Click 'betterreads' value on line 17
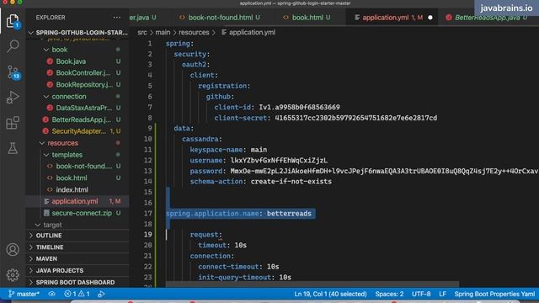This screenshot has height=303, width=539. [x=289, y=214]
